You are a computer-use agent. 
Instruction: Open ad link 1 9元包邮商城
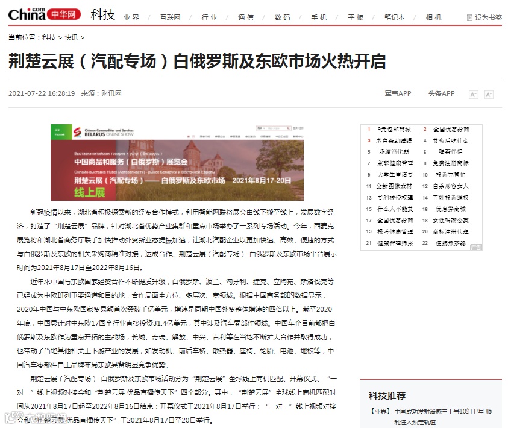click(x=394, y=129)
